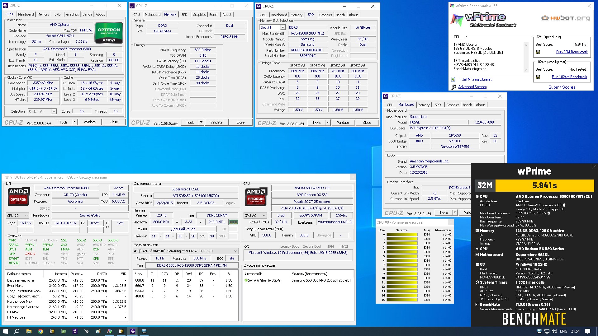Expand Tools arrow in the CPU-Z CPU window

point(74,122)
